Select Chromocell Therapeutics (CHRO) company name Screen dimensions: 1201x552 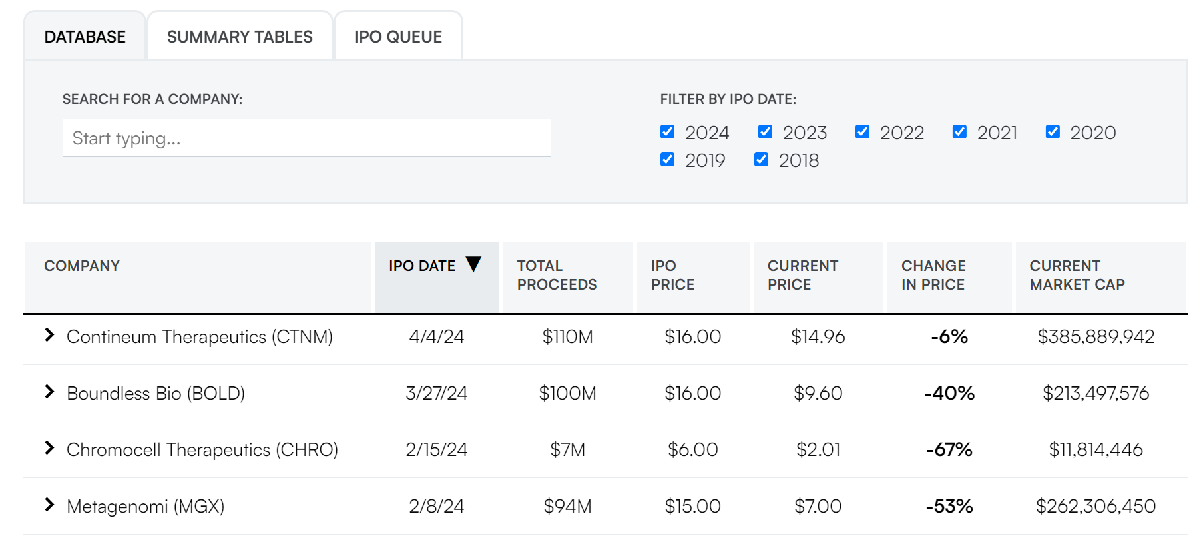point(202,450)
